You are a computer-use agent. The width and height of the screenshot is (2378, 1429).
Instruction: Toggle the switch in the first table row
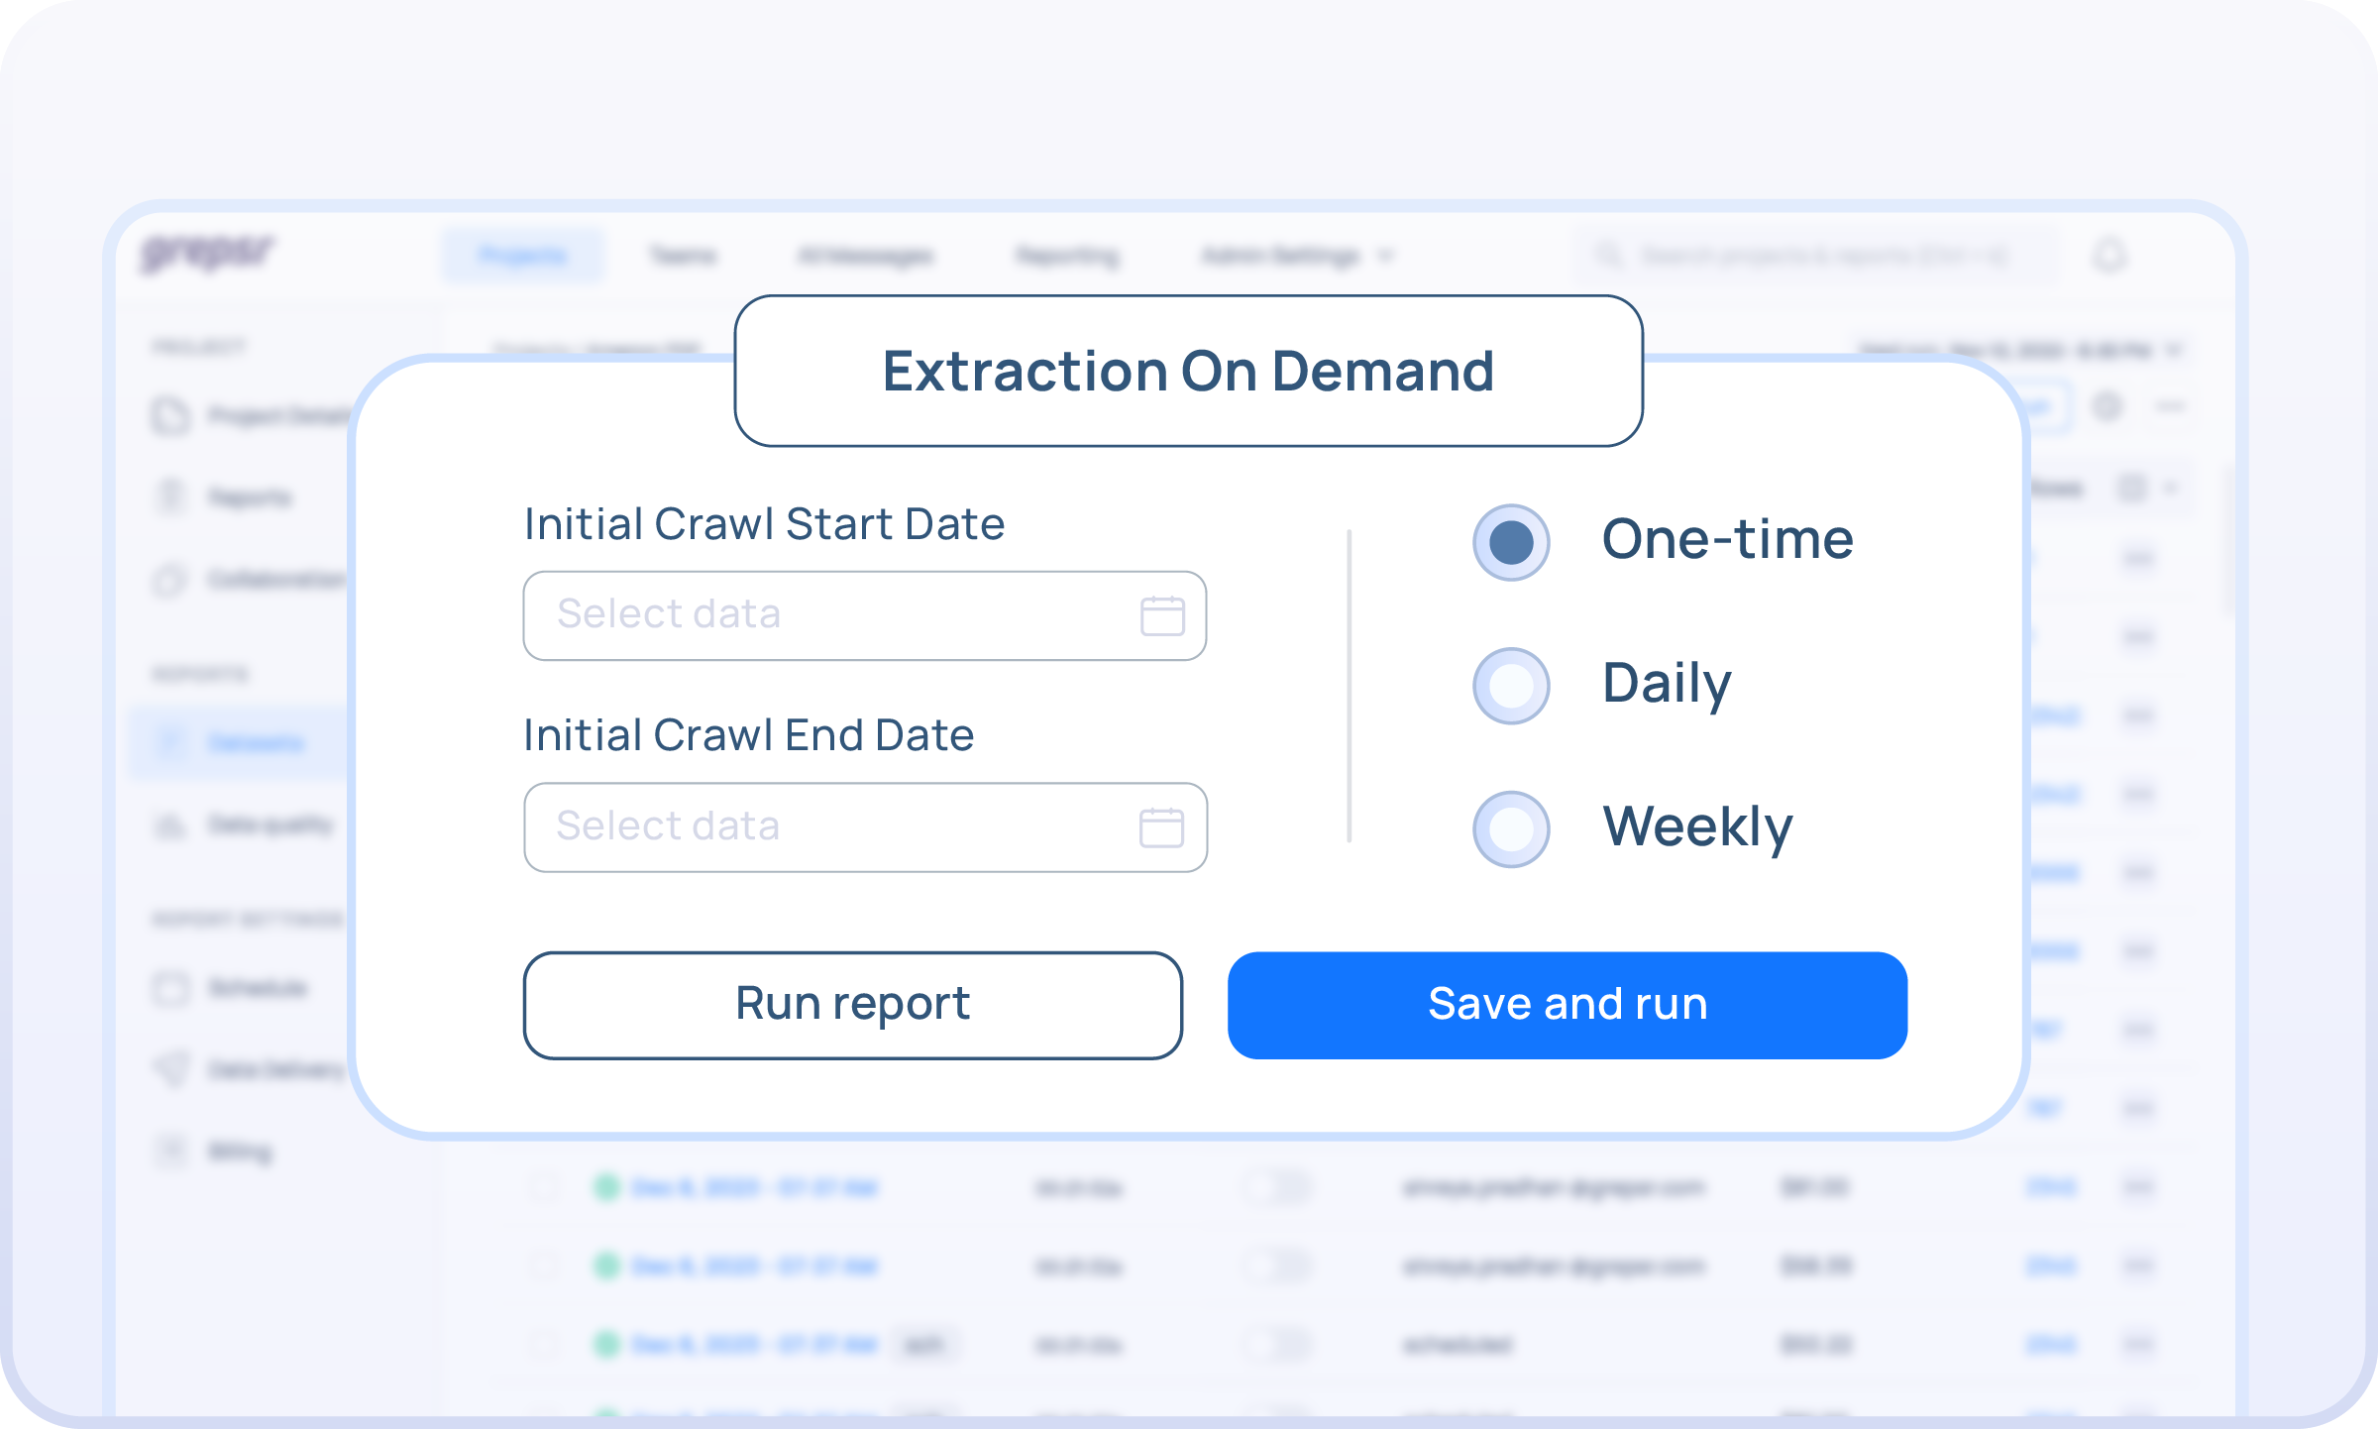1278,1186
